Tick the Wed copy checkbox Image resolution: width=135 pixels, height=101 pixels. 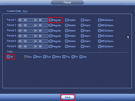pos(54,57)
